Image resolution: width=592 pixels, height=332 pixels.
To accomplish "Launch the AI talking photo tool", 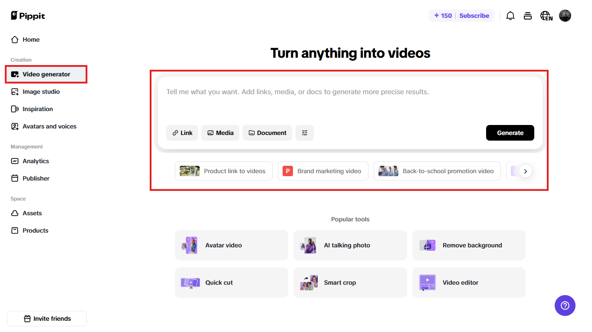I will (350, 245).
